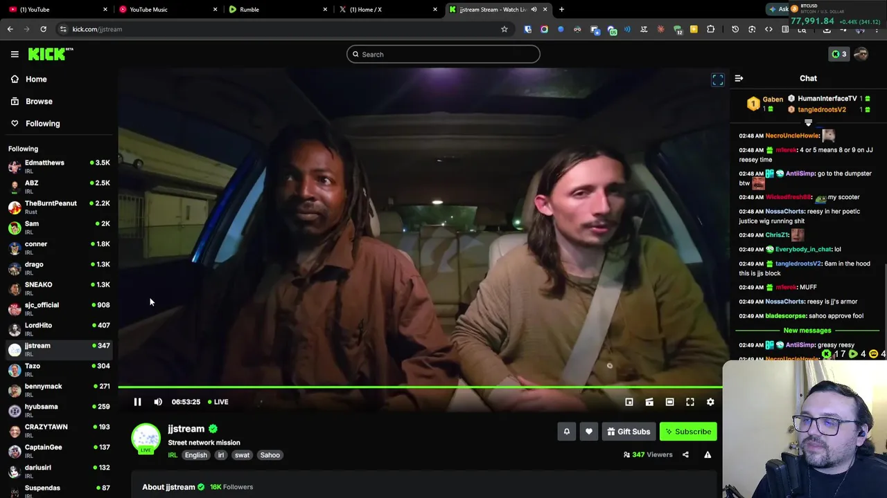Open the Tazo channel
Viewport: 887px width, 498px height.
pyautogui.click(x=58, y=369)
